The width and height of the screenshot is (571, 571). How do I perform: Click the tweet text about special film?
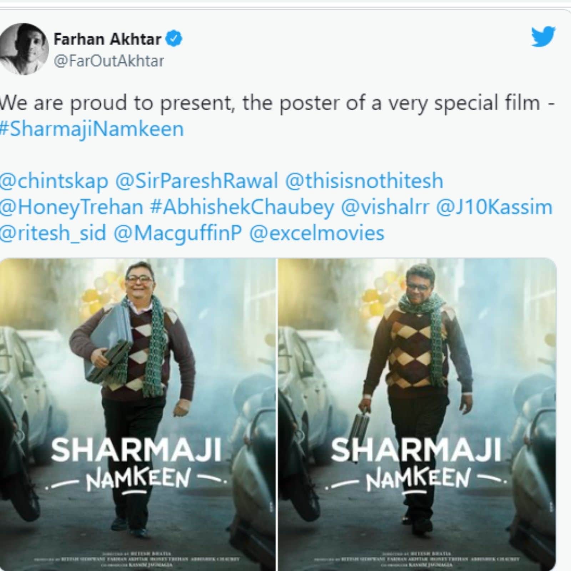click(x=277, y=103)
